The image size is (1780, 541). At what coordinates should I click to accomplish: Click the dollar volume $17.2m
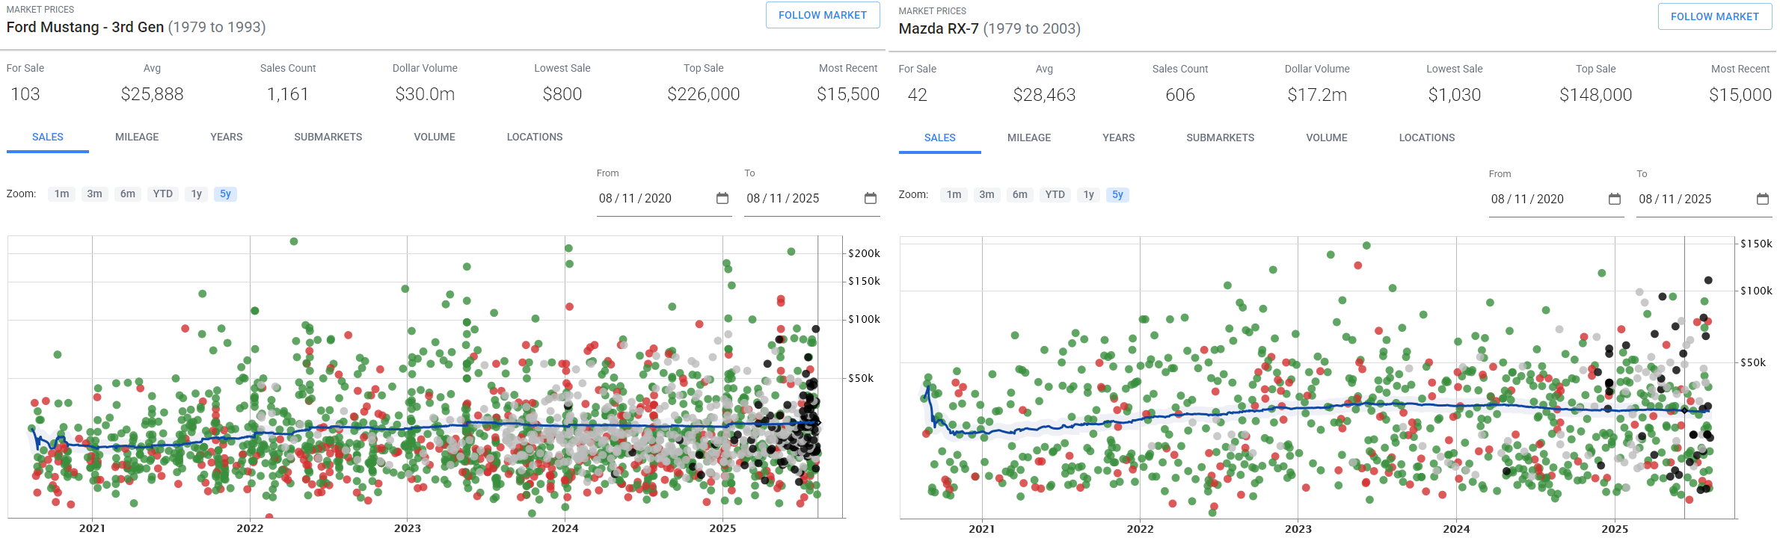[1317, 95]
